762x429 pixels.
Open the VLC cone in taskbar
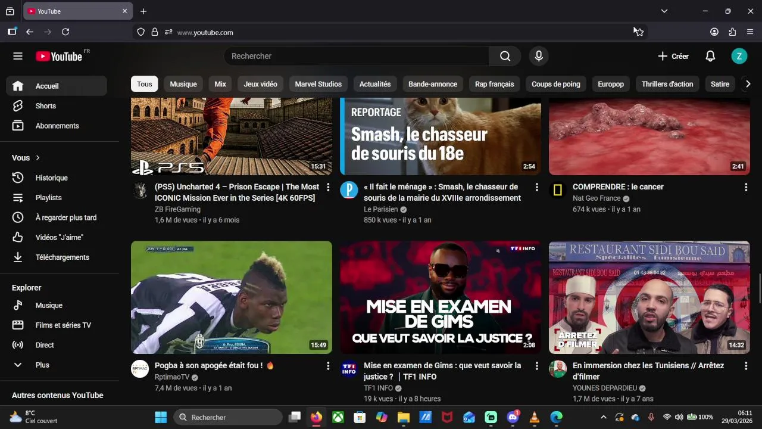coord(535,417)
